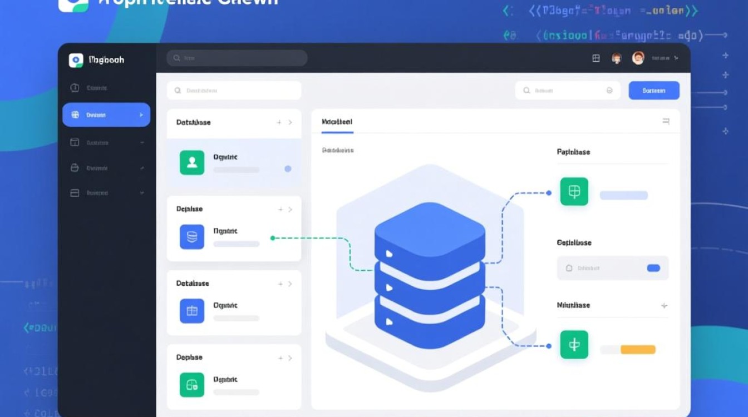This screenshot has height=417, width=748.
Task: Click the round icon inside the right search box
Action: pos(609,91)
